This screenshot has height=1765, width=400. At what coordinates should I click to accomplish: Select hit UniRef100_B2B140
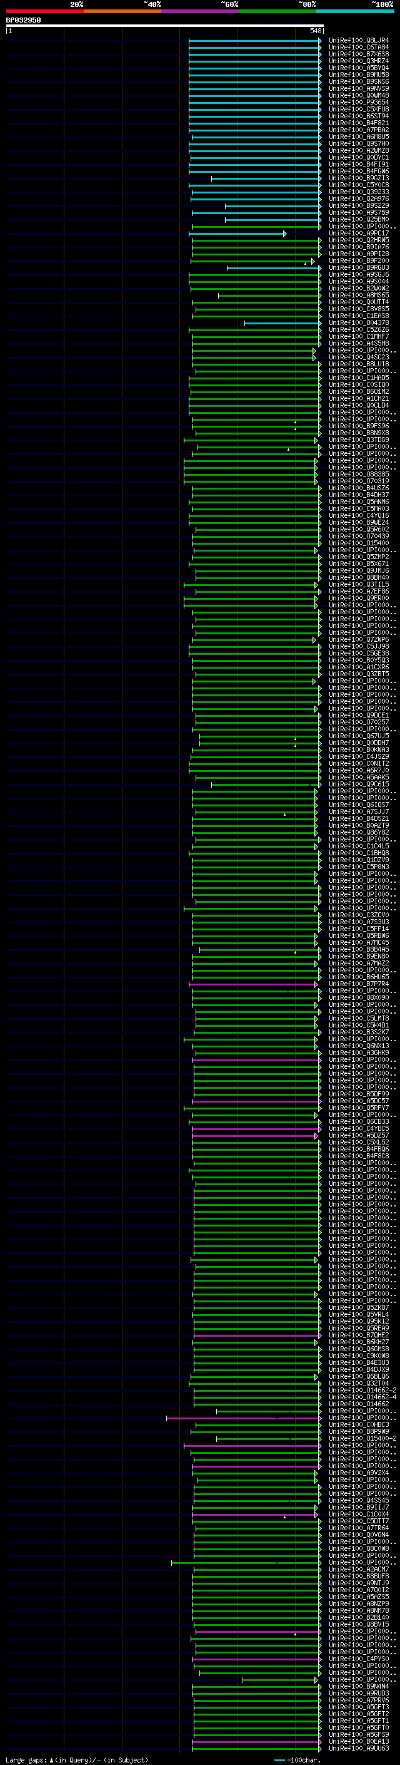[x=358, y=1617]
